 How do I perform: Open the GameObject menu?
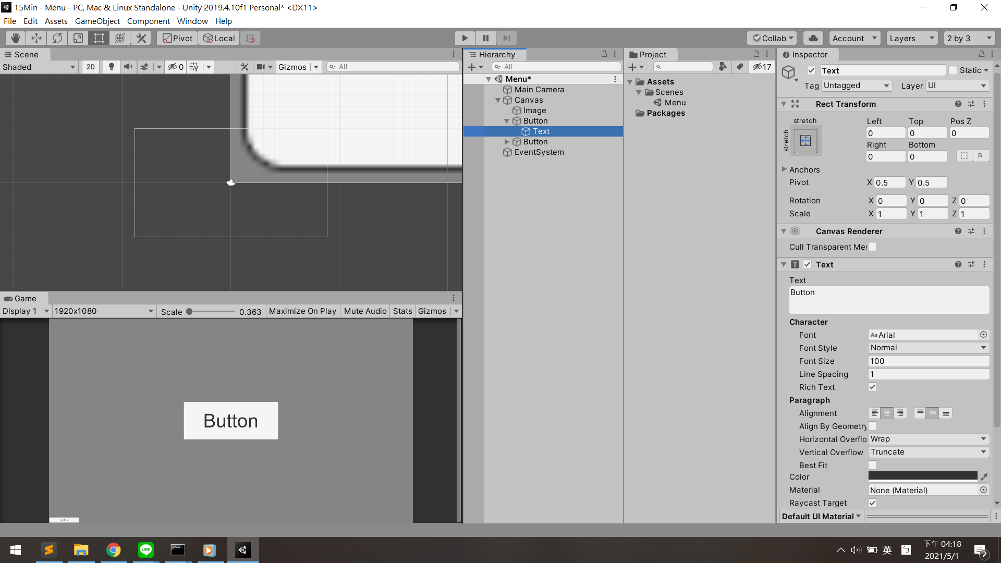click(x=97, y=21)
